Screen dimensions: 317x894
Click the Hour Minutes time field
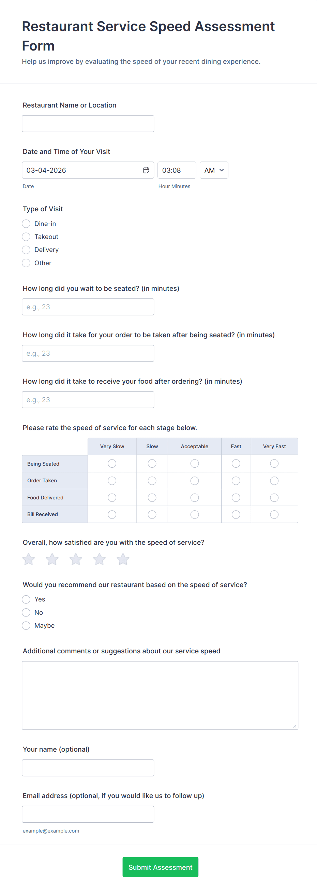point(177,170)
